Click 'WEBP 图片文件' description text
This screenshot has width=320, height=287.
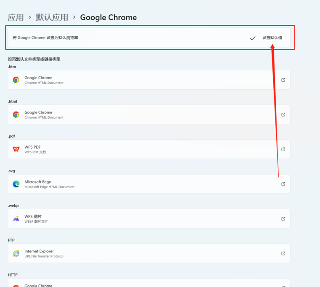click(36, 221)
